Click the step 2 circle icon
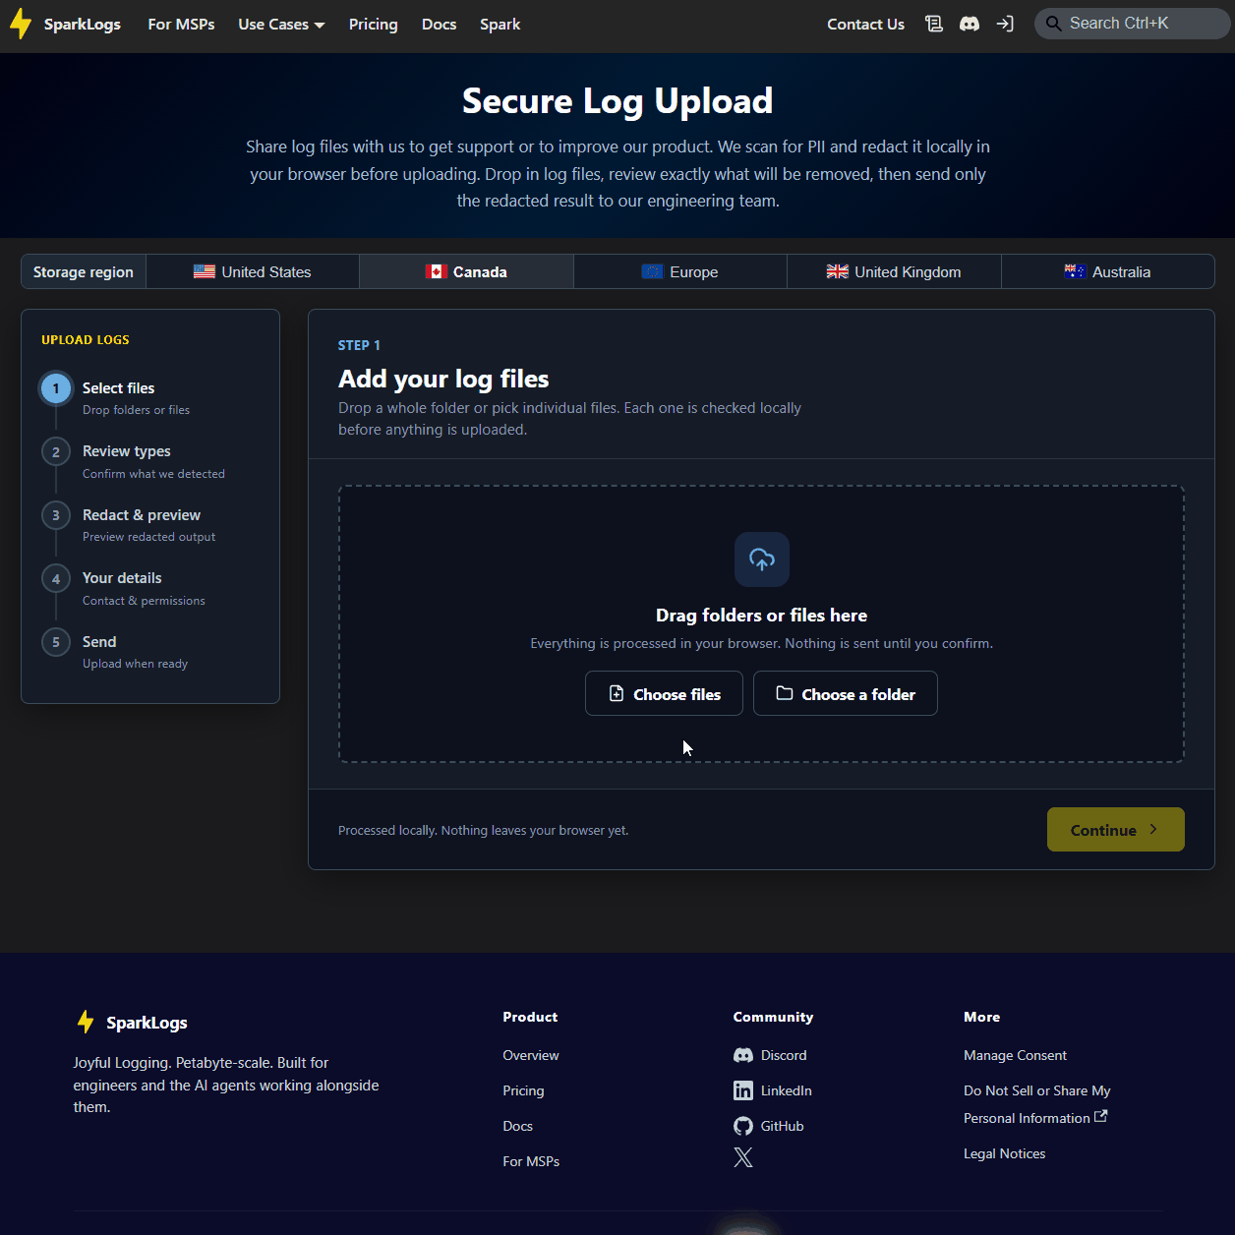The height and width of the screenshot is (1235, 1235). coord(56,452)
